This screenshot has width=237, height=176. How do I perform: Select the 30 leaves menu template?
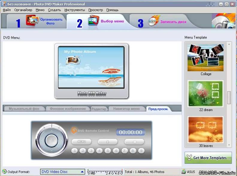coord(206,130)
